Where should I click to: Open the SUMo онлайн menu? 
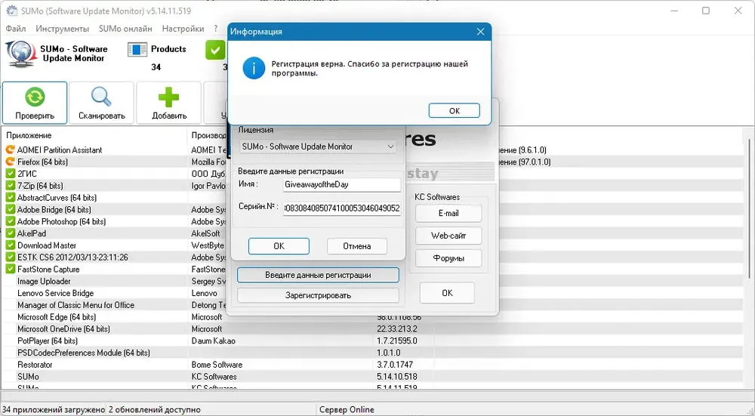(x=125, y=29)
